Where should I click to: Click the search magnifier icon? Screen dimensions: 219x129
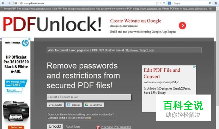coord(210,3)
